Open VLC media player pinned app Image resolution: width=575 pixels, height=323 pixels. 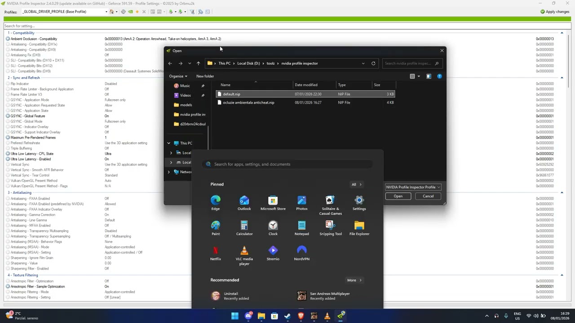pyautogui.click(x=244, y=255)
